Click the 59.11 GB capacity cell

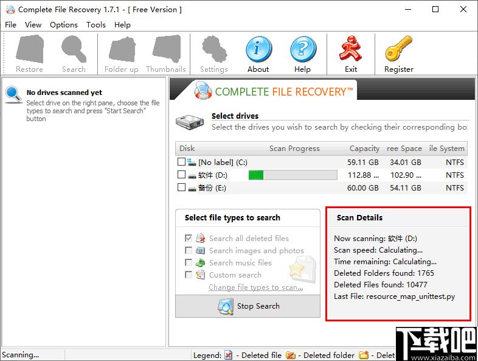[363, 163]
